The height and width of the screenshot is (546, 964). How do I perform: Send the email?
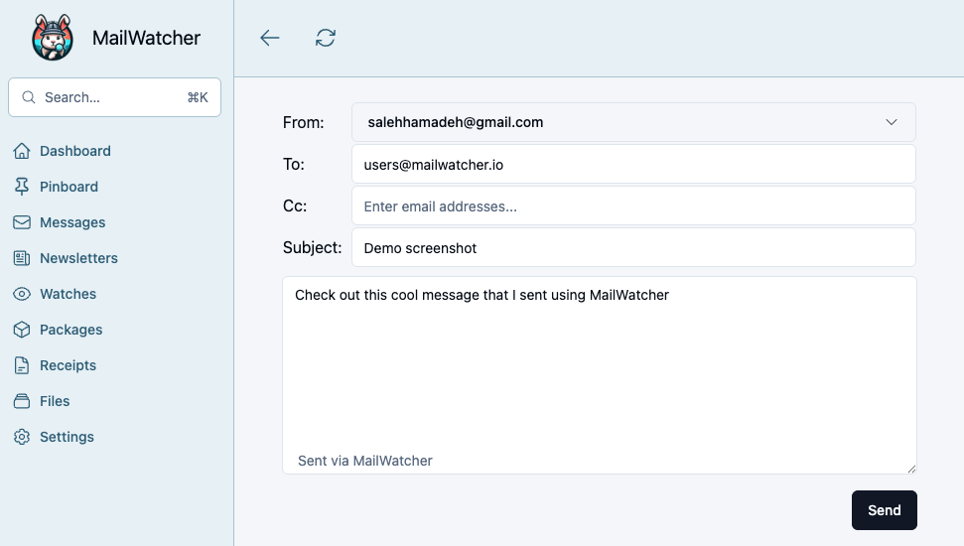pyautogui.click(x=884, y=510)
